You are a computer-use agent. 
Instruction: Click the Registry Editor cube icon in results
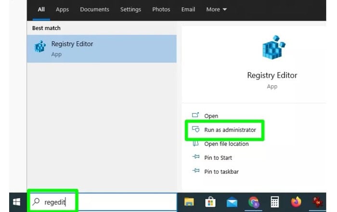coord(40,46)
